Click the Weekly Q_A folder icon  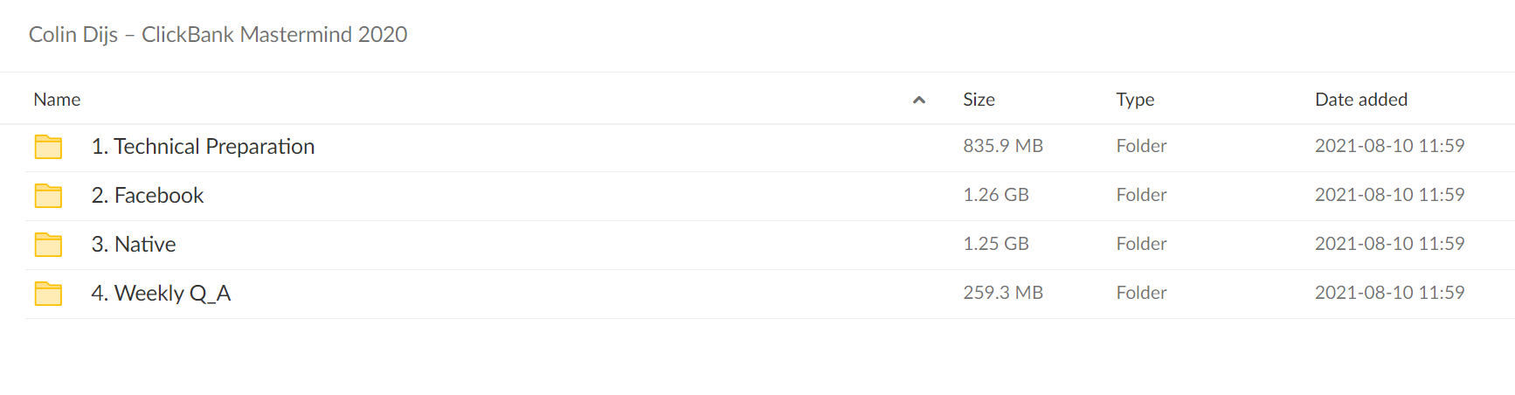48,294
